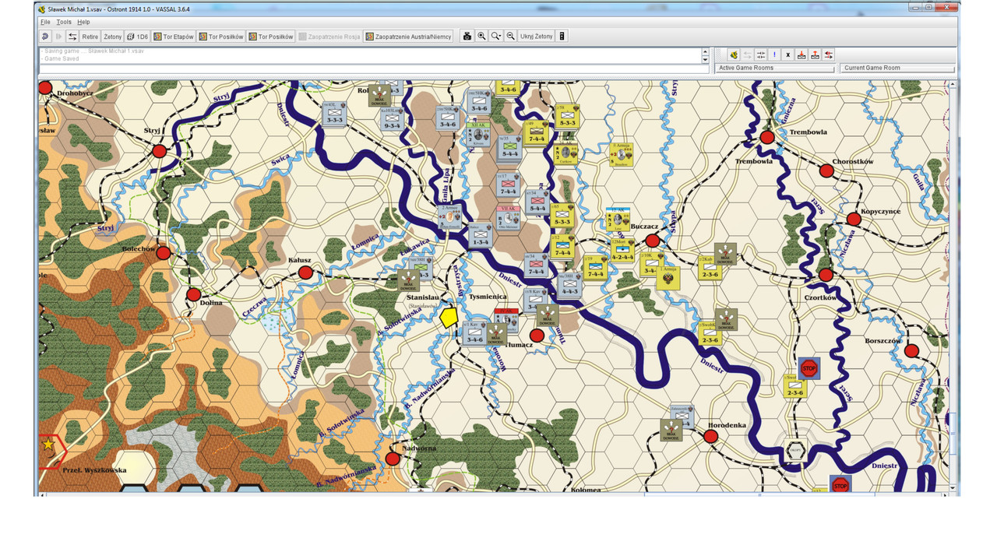Select the BRAK DOWODZ. marker near Horodenka

click(671, 430)
